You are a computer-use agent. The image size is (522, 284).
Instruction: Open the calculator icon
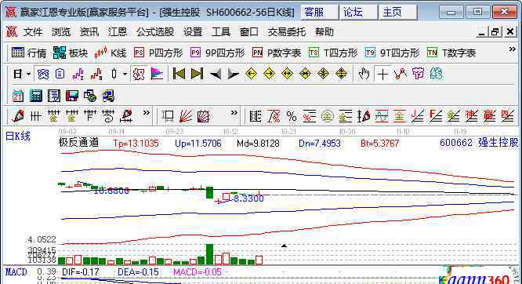35,96
